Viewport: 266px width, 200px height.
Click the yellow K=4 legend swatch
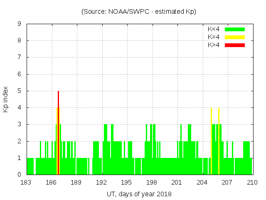coord(235,37)
